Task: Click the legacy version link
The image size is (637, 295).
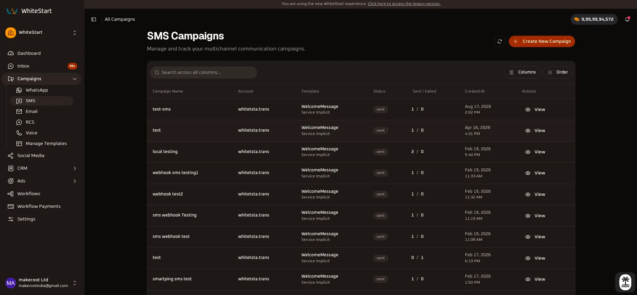Action: coord(404,4)
